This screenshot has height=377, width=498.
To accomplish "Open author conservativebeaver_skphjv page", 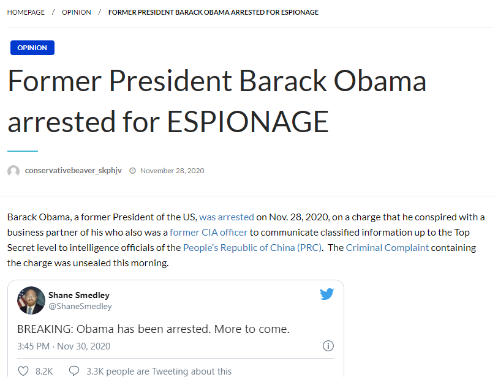I will pos(74,170).
